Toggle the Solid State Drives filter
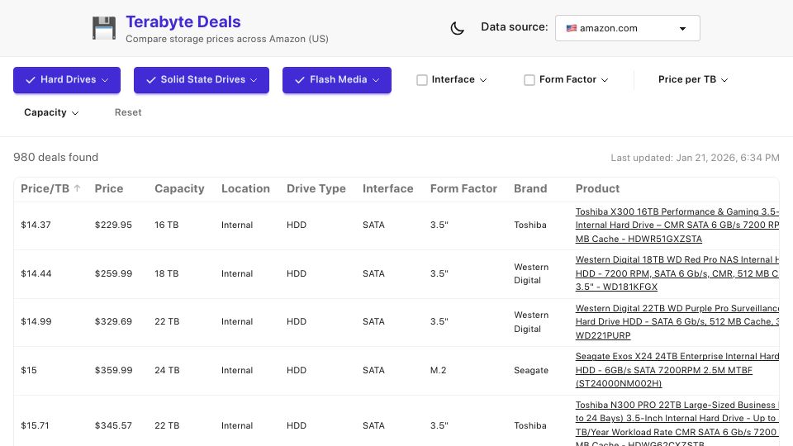The image size is (793, 446). (x=202, y=80)
